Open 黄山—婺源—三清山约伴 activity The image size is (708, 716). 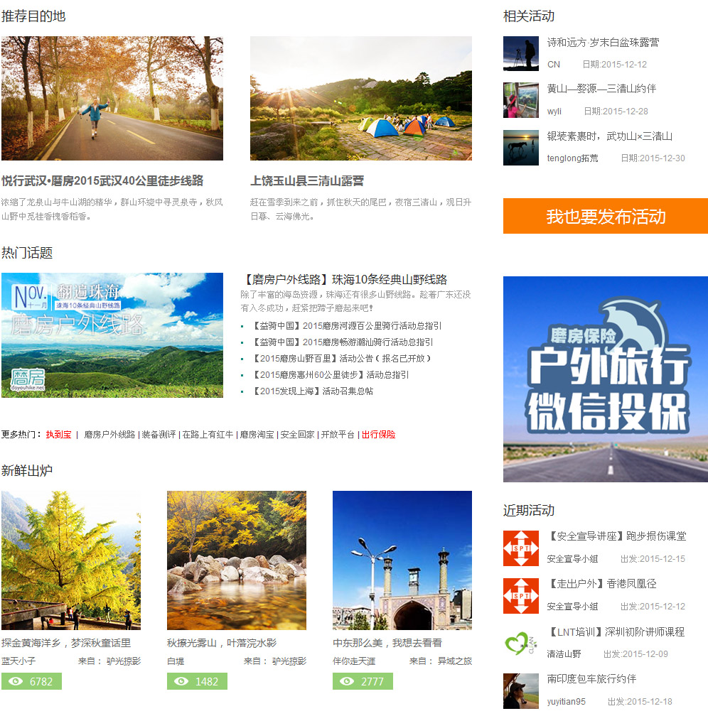pyautogui.click(x=601, y=89)
